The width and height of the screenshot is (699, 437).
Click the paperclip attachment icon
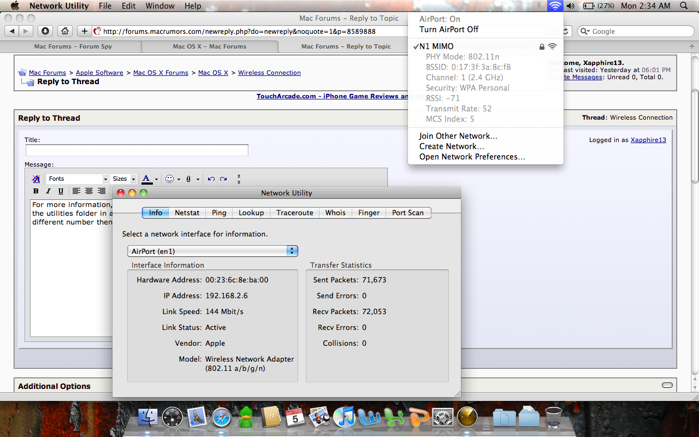pyautogui.click(x=188, y=179)
